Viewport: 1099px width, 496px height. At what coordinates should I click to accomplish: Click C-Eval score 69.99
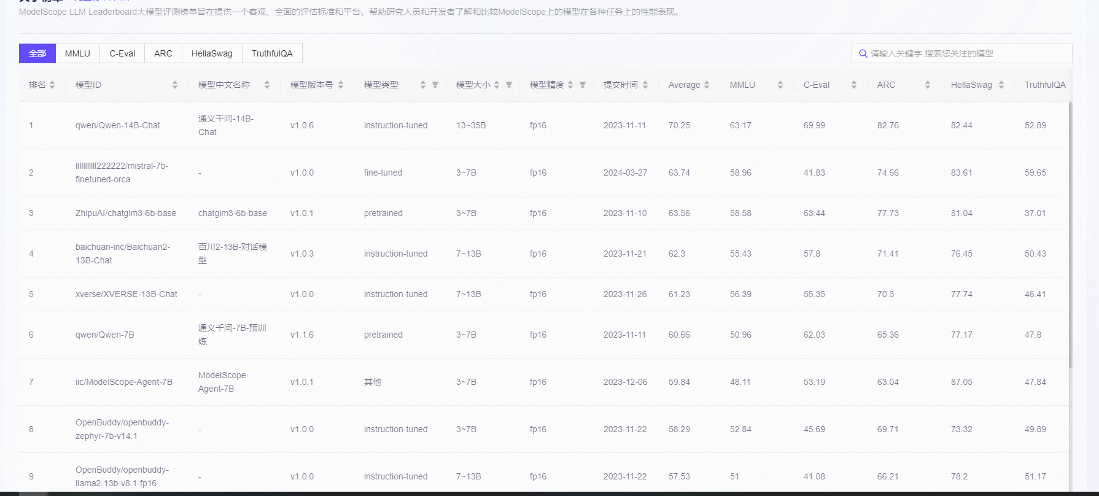click(814, 125)
